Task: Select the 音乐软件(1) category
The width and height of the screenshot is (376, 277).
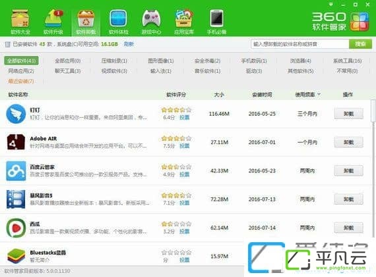Action: point(207,71)
